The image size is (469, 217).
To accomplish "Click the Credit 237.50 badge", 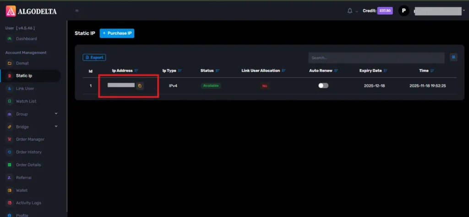I will [x=384, y=11].
